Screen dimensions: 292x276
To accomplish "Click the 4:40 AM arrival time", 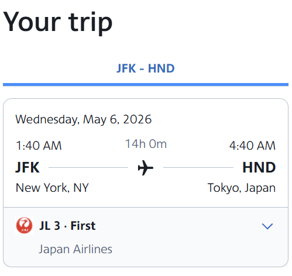I will [252, 146].
